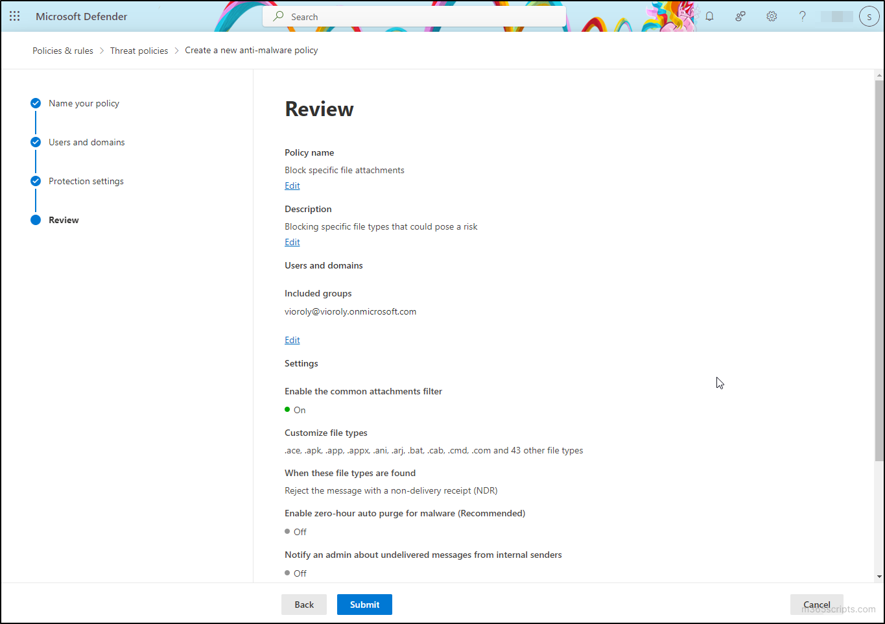Click the Protection settings step checkmark
The width and height of the screenshot is (885, 624).
[36, 181]
